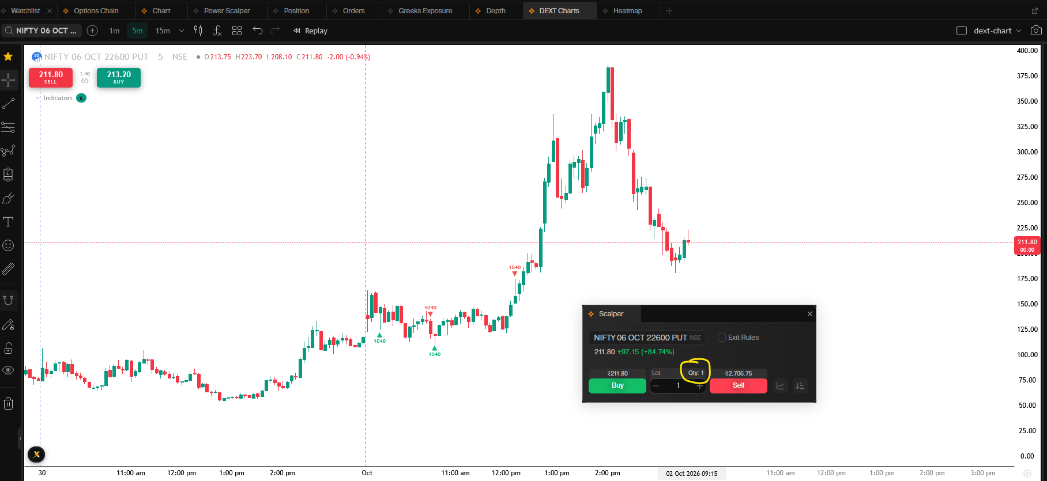Open the candlestick chart type selector
Screen dimensions: 1047x481
click(198, 31)
